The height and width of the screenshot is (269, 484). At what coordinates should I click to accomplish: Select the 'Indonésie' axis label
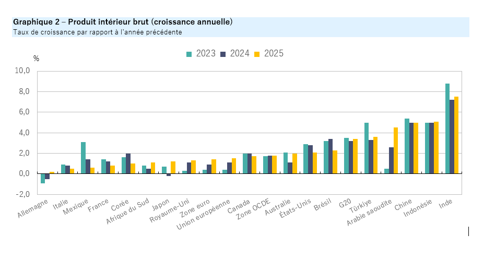[x=418, y=209]
